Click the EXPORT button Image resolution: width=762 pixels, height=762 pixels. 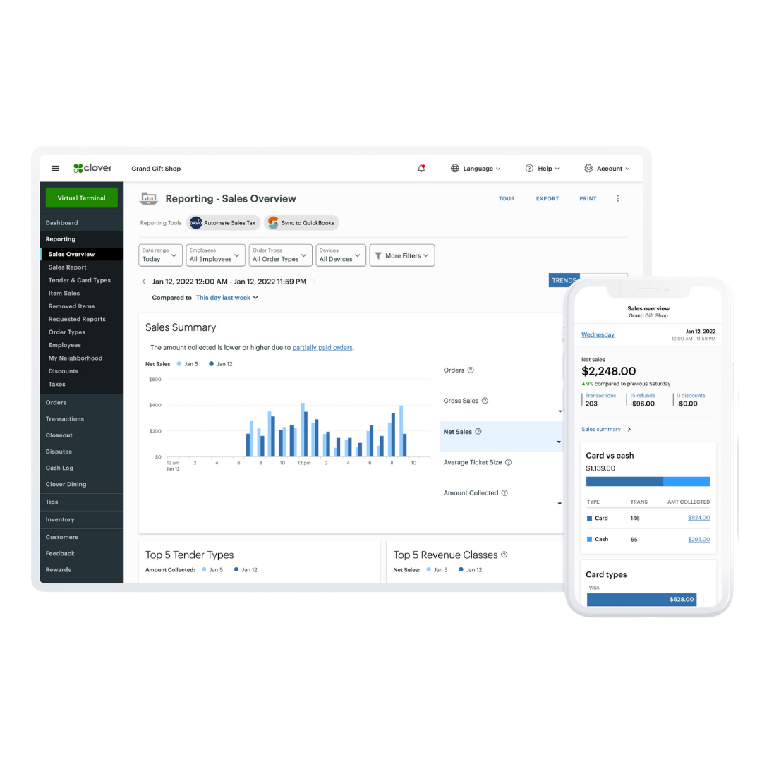pos(548,198)
